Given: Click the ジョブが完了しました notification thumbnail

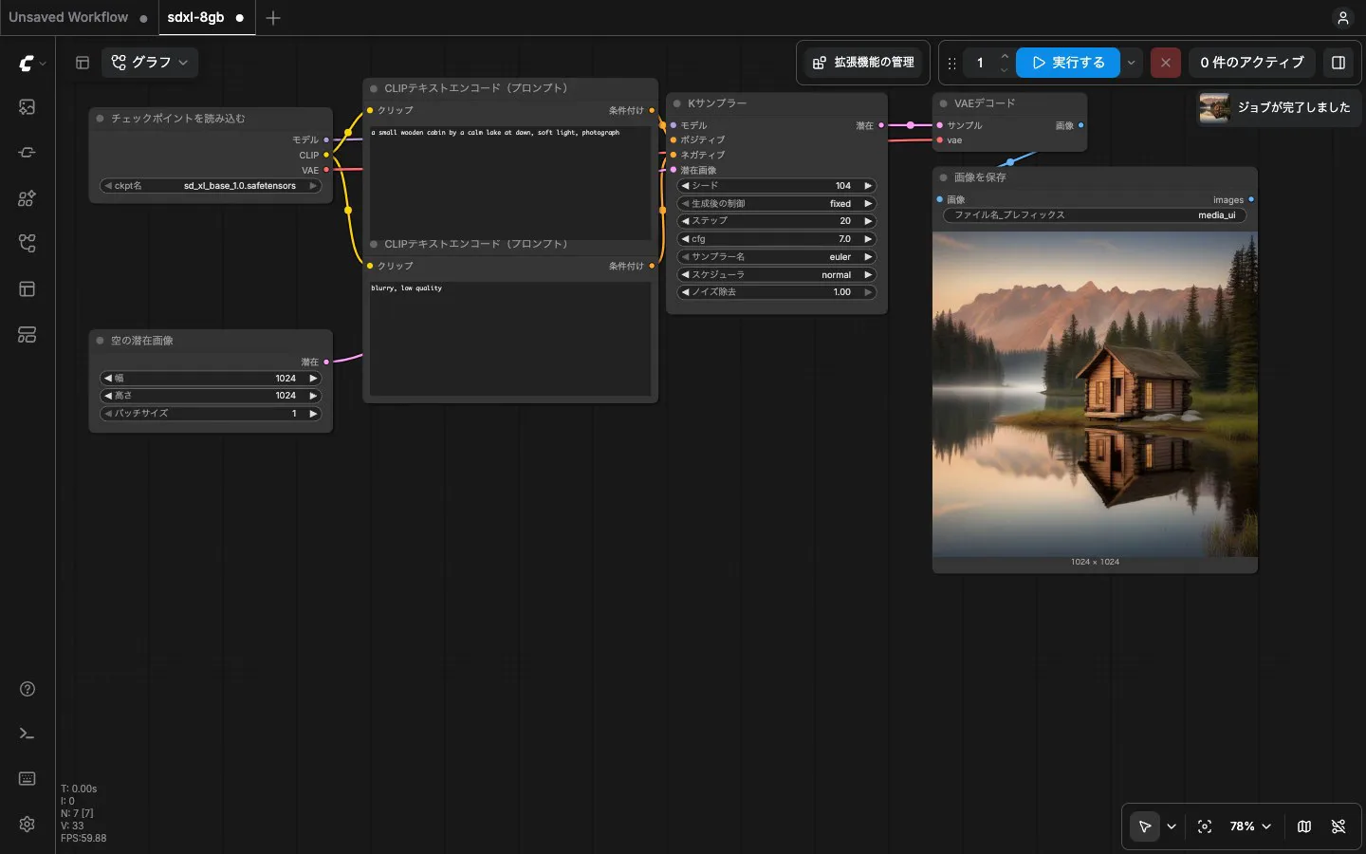Looking at the screenshot, I should (1214, 107).
